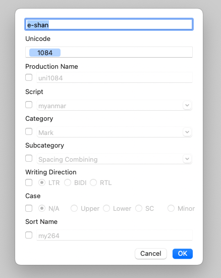Enable the Production Name override checkbox
This screenshot has height=278, width=221.
tap(29, 77)
